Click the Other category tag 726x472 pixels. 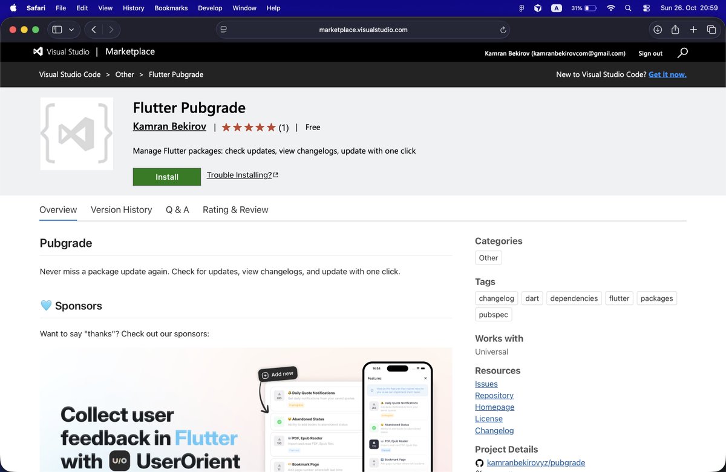488,258
